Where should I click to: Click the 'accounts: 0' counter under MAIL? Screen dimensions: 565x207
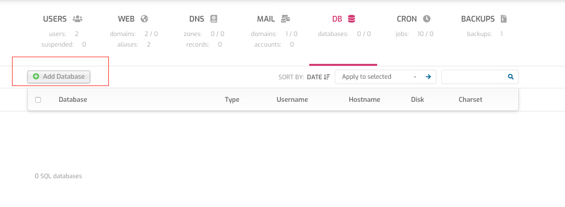point(274,45)
